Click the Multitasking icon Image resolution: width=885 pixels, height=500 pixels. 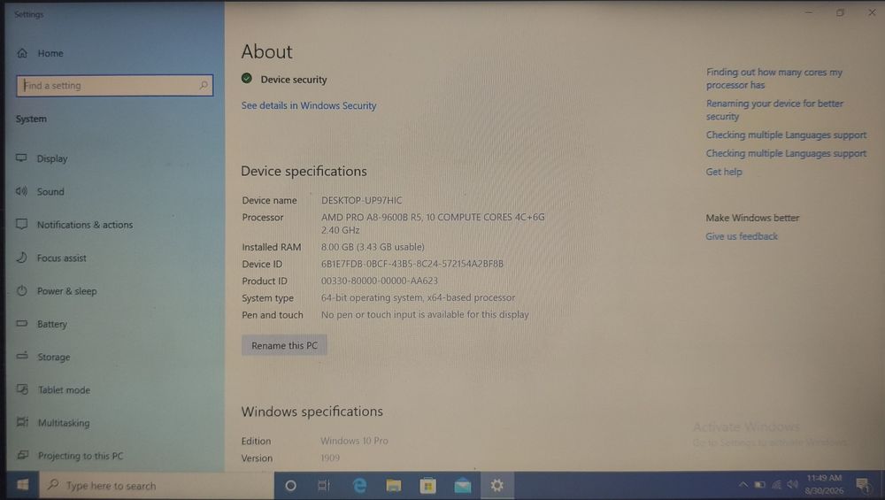pyautogui.click(x=22, y=421)
